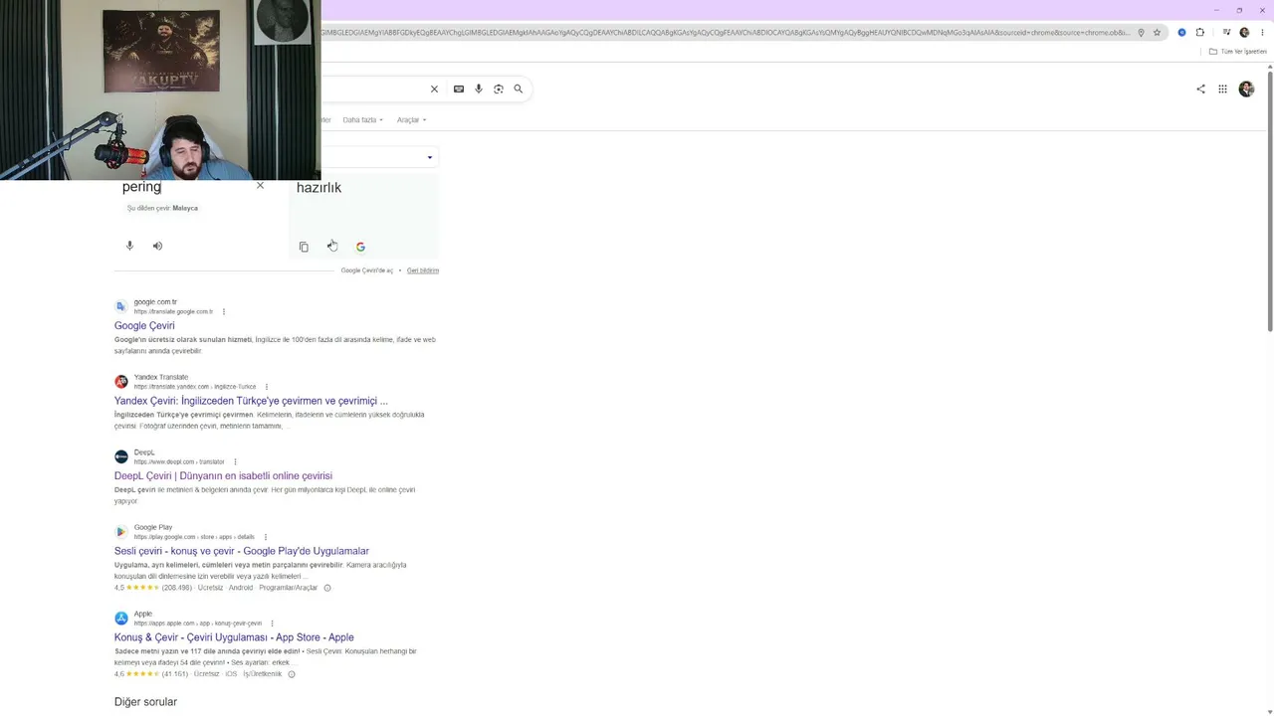Dictate source text with translate microphone
Screen dimensions: 1274x716
pos(129,246)
